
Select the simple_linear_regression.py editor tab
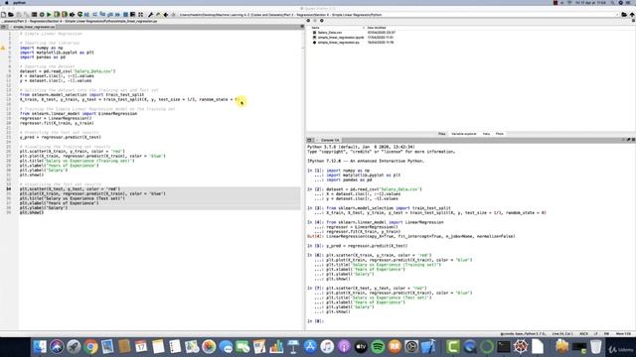click(x=33, y=27)
